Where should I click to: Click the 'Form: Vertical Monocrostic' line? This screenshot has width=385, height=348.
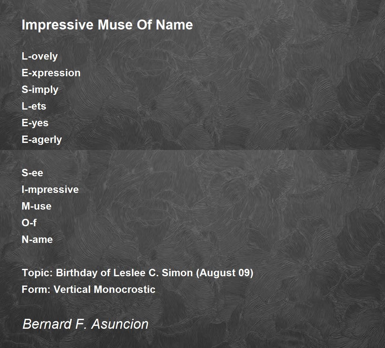[x=89, y=289]
